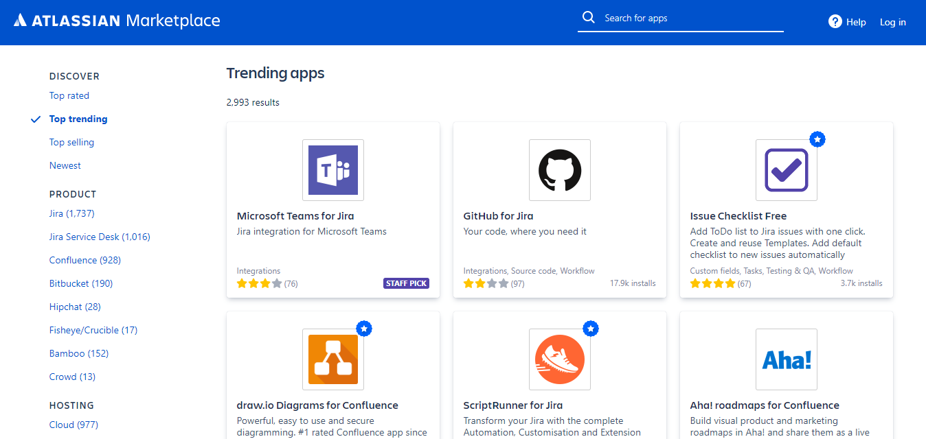Select the draw.io Diagrams app icon
The height and width of the screenshot is (439, 926).
pyautogui.click(x=333, y=359)
